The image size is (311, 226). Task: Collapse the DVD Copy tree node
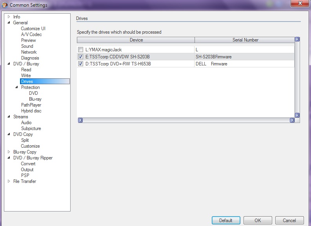click(x=9, y=134)
